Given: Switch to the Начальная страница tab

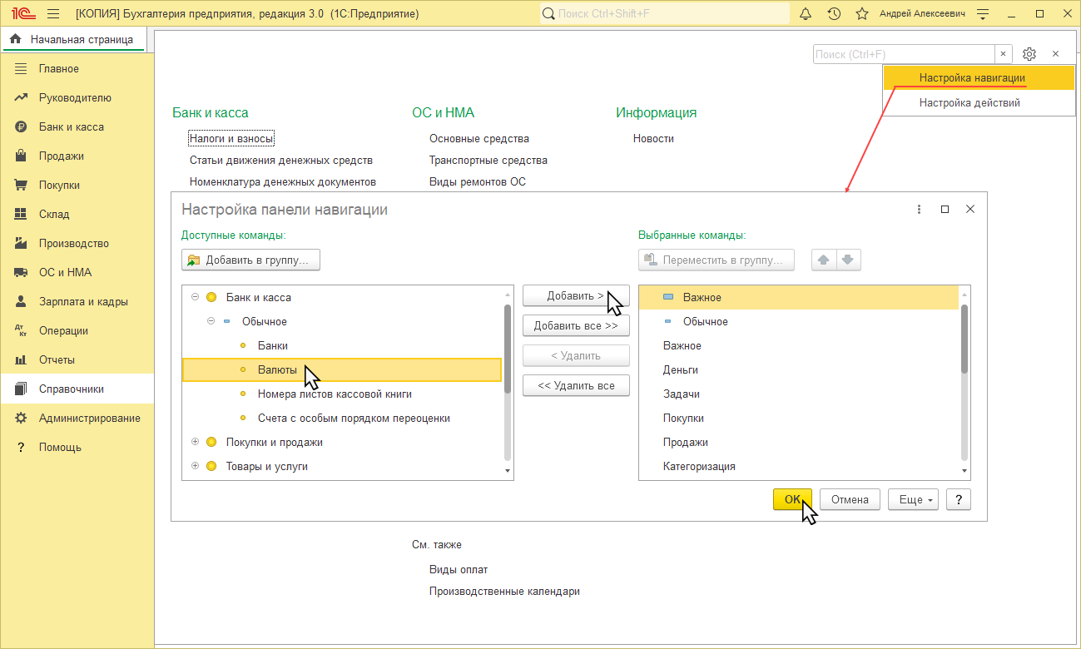Looking at the screenshot, I should [74, 39].
